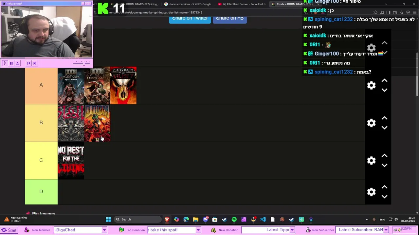Click the browser address bar URL
Screen dimensions: 419x235
tap(155, 12)
